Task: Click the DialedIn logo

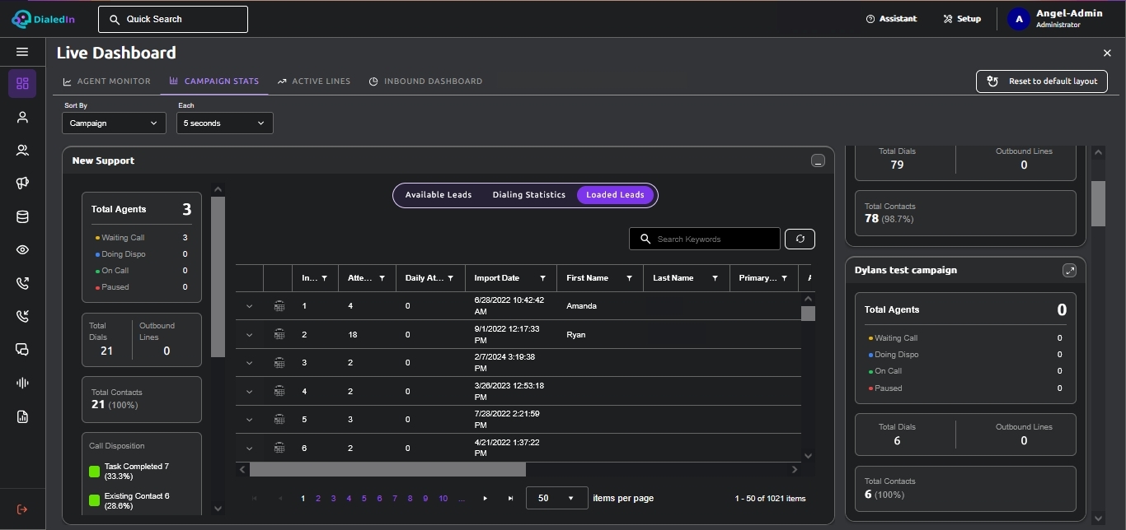Action: tap(44, 18)
